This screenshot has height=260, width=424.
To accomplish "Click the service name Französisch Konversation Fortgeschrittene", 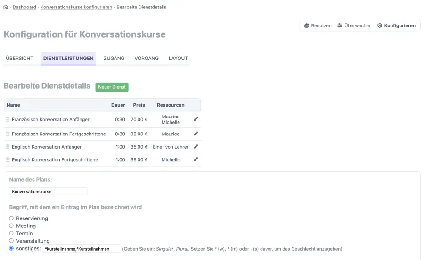I will click(x=59, y=134).
